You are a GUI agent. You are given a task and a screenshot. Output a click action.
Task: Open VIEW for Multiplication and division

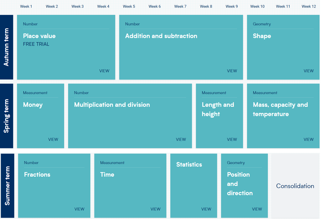[181, 140]
